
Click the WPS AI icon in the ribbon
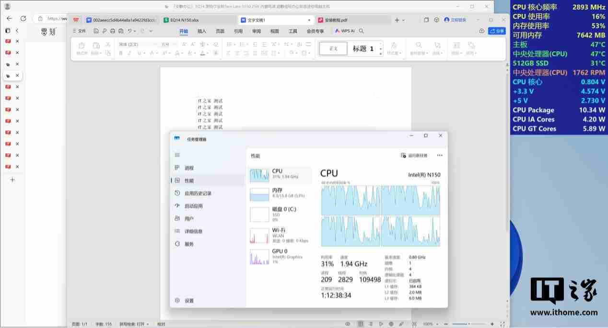(345, 31)
